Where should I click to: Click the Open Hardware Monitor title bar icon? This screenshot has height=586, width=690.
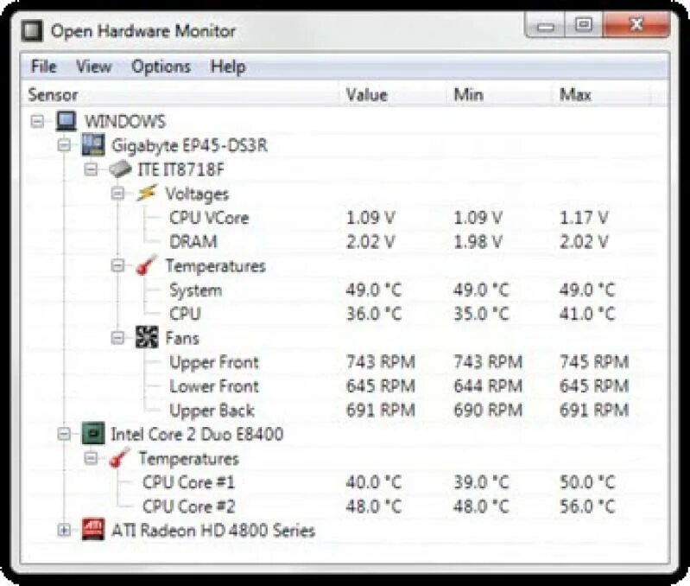tap(32, 31)
